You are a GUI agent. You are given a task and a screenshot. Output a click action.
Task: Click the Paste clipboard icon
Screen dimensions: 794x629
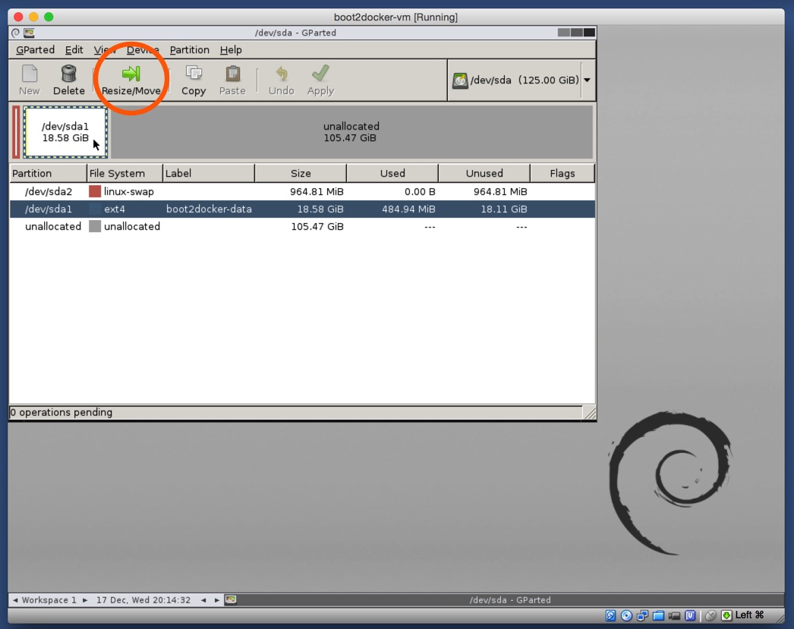(x=232, y=74)
